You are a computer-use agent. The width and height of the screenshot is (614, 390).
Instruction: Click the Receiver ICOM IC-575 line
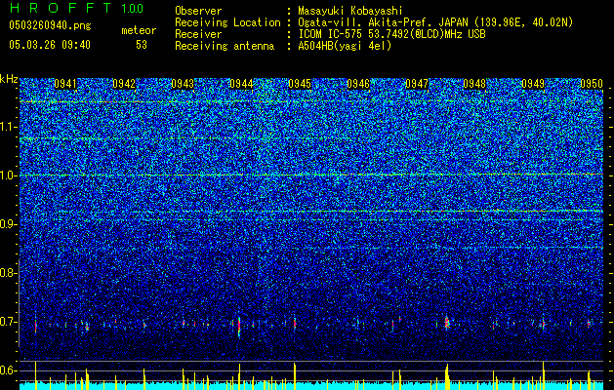point(391,34)
